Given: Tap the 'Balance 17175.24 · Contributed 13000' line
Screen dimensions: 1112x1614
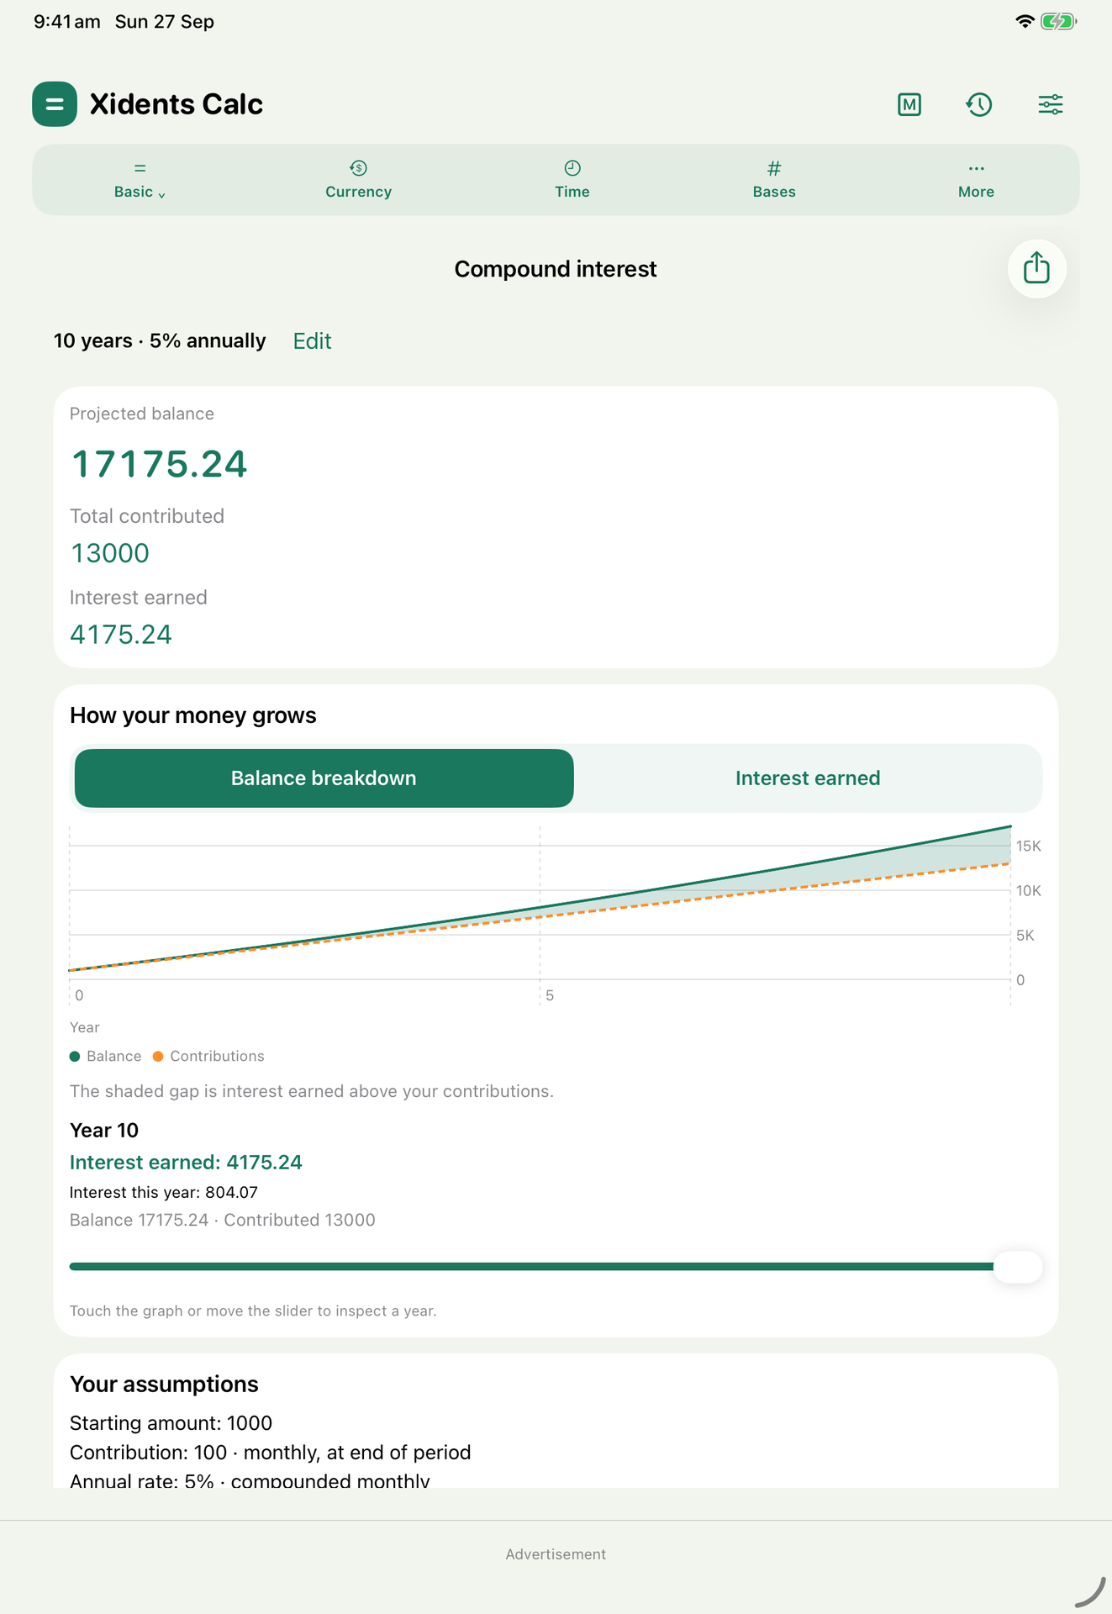Looking at the screenshot, I should [x=223, y=1221].
